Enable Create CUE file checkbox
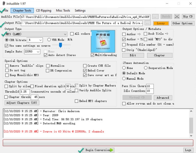The width and height of the screenshot is (196, 153). click(85, 66)
